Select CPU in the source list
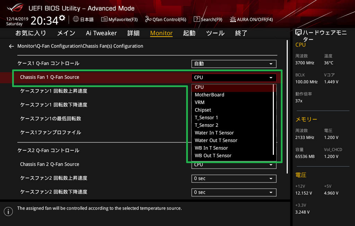This screenshot has width=355, height=226. click(x=233, y=87)
